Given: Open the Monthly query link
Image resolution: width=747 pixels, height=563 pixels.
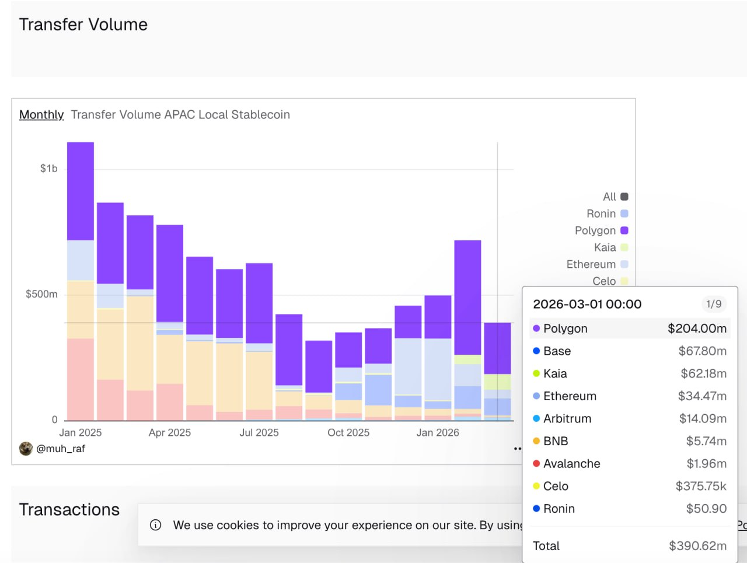Looking at the screenshot, I should pyautogui.click(x=41, y=115).
